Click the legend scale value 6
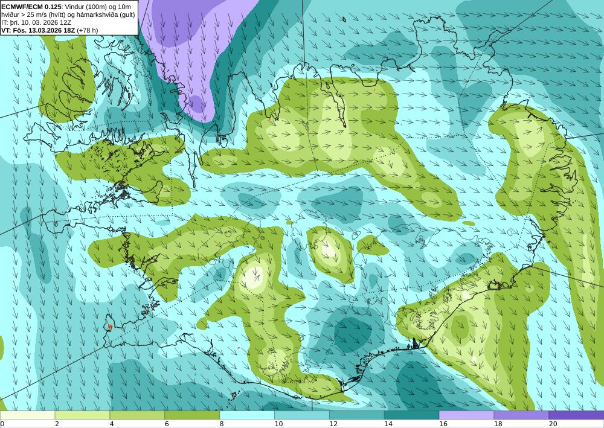Image resolution: width=604 pixels, height=428 pixels. click(x=167, y=424)
